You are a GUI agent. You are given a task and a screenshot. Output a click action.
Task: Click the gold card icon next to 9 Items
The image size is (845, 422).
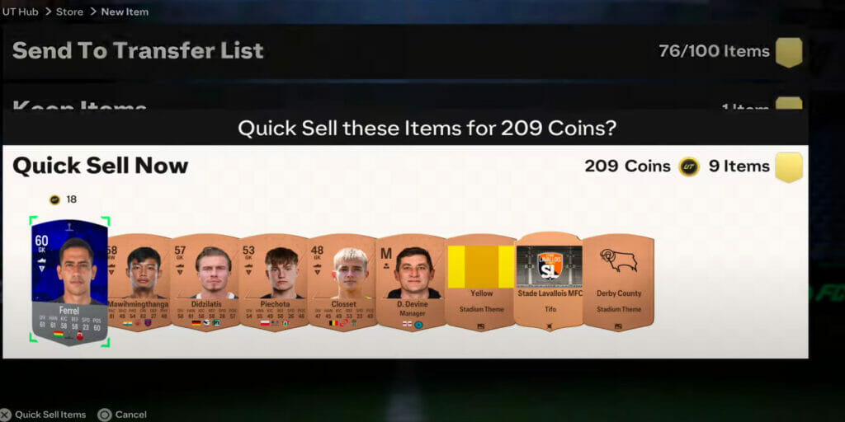coord(789,166)
